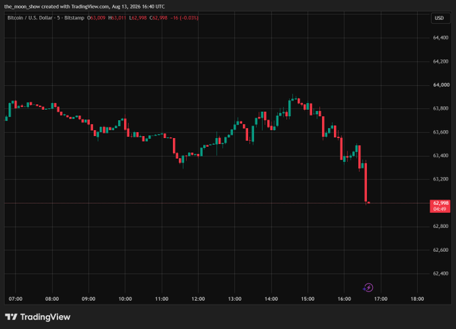This screenshot has height=329, width=456.
Task: Click the 18:00 time axis label
Action: click(x=417, y=299)
